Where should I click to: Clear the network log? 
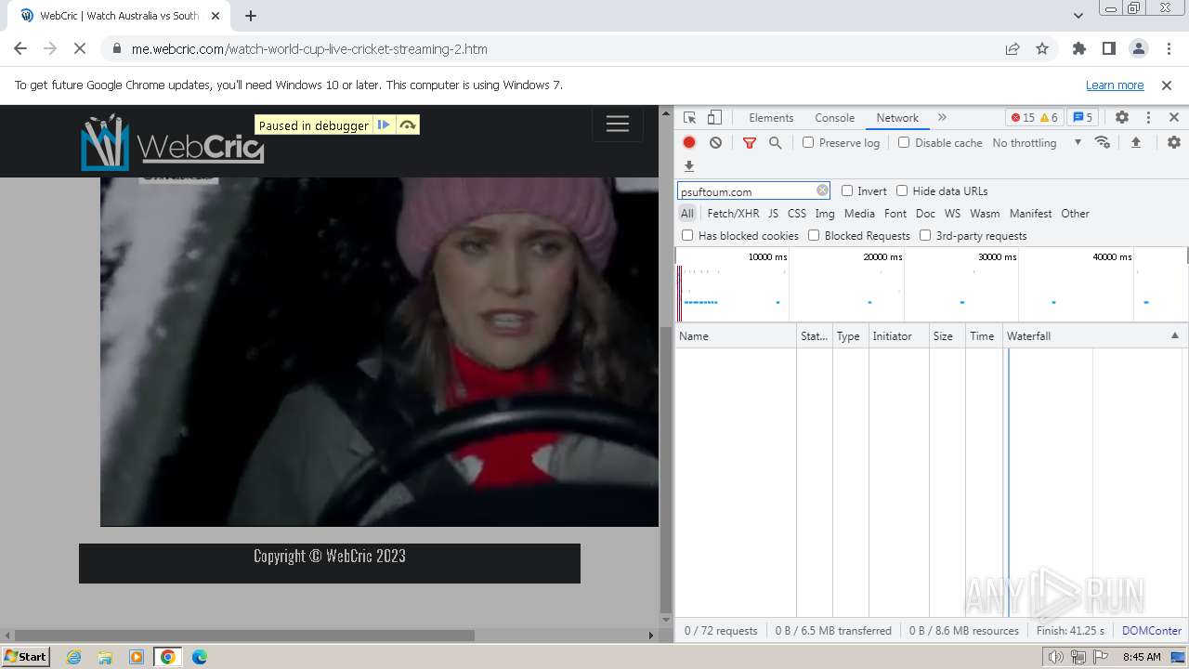(715, 142)
